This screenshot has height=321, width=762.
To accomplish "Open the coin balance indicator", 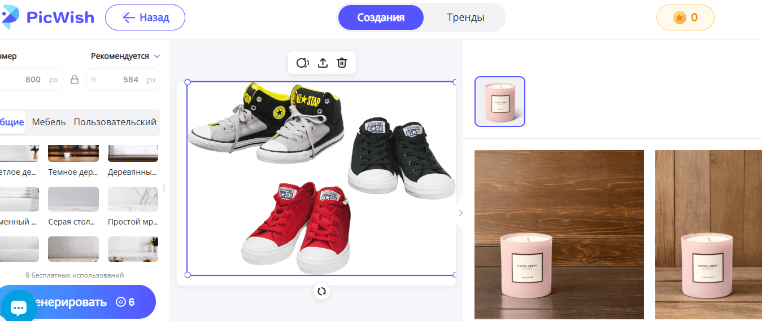I will tap(685, 17).
